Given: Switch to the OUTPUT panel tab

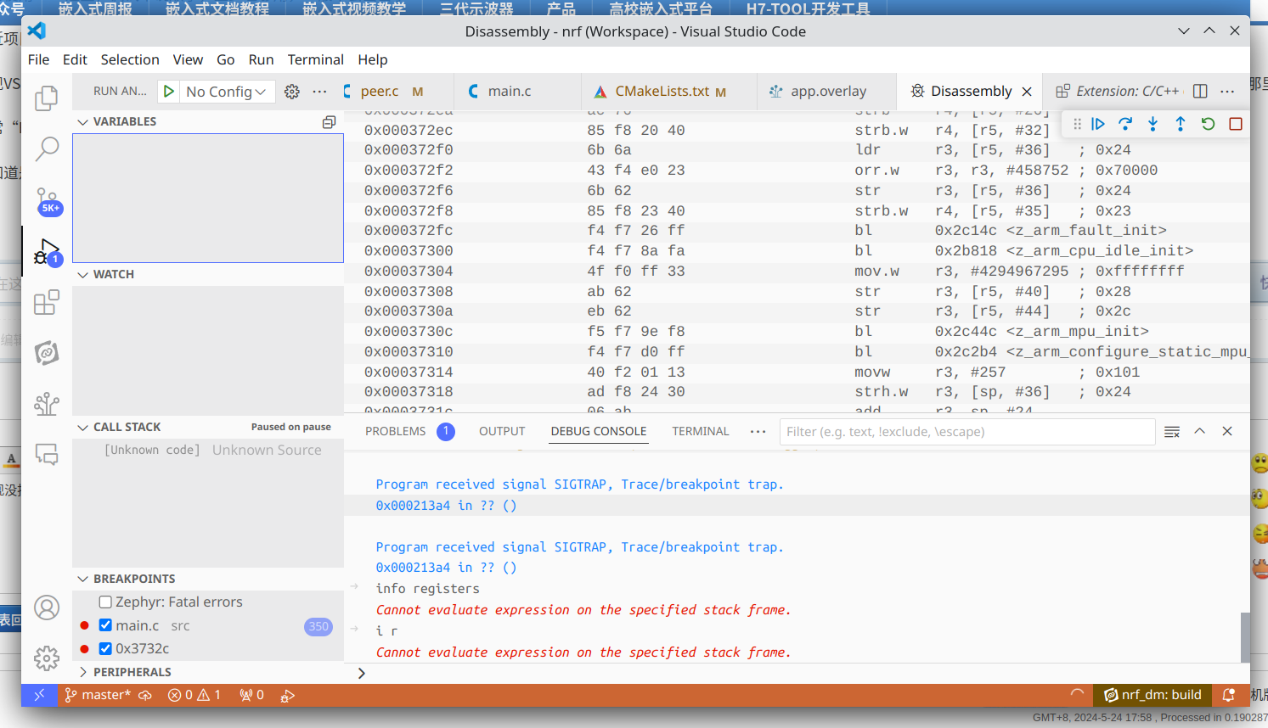Looking at the screenshot, I should (x=502, y=431).
